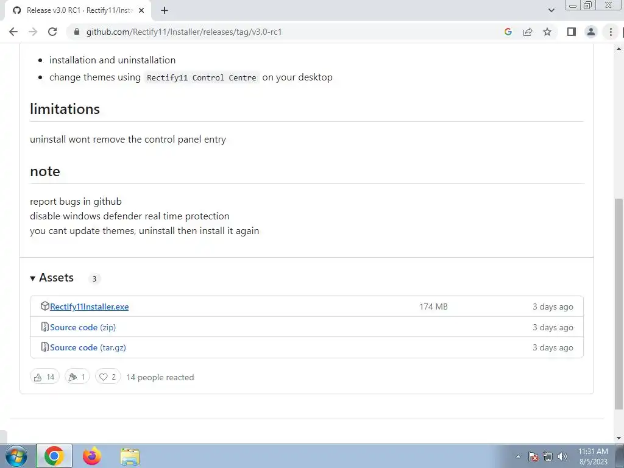
Task: Open the Chrome profile menu
Action: tap(591, 32)
